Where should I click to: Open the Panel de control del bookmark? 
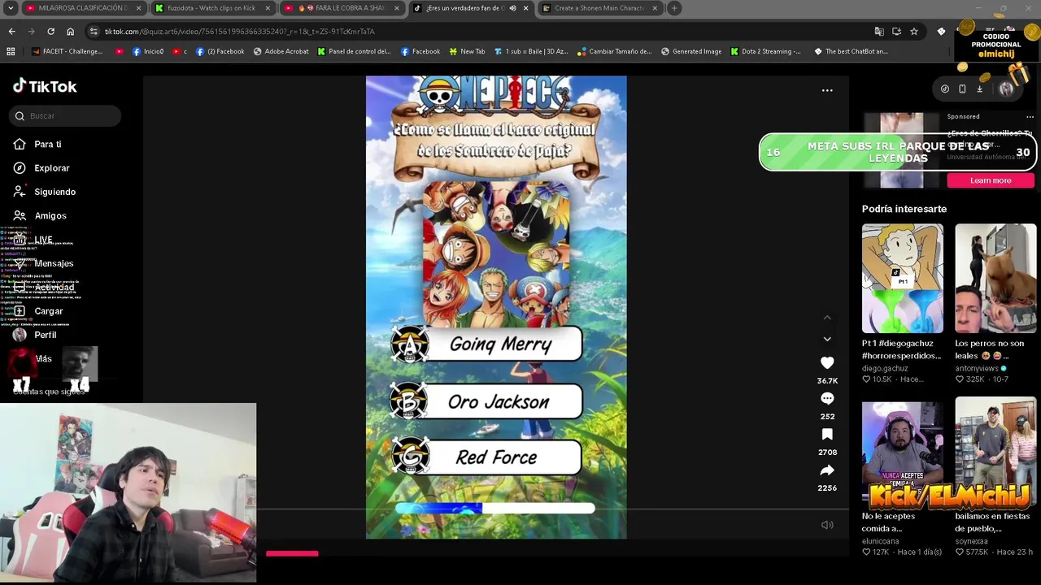click(x=355, y=51)
